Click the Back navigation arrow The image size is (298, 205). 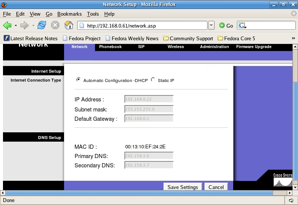coord(7,25)
